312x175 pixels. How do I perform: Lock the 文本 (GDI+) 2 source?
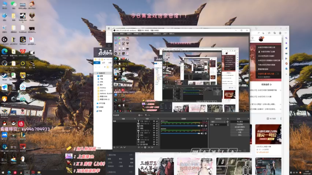click(x=157, y=121)
